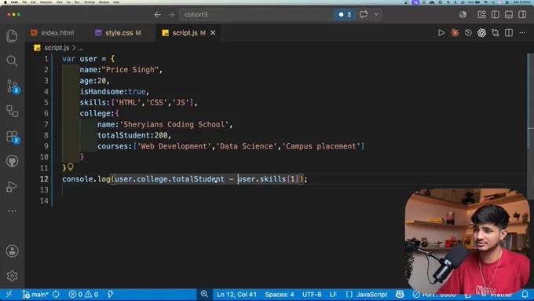Click the zoom magnifier icon in status bar

coord(204,294)
